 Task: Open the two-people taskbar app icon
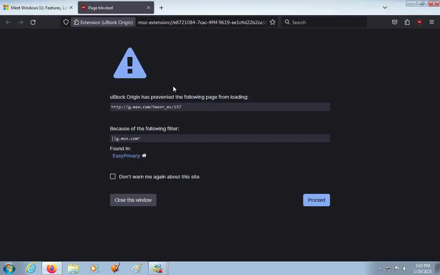click(158, 268)
